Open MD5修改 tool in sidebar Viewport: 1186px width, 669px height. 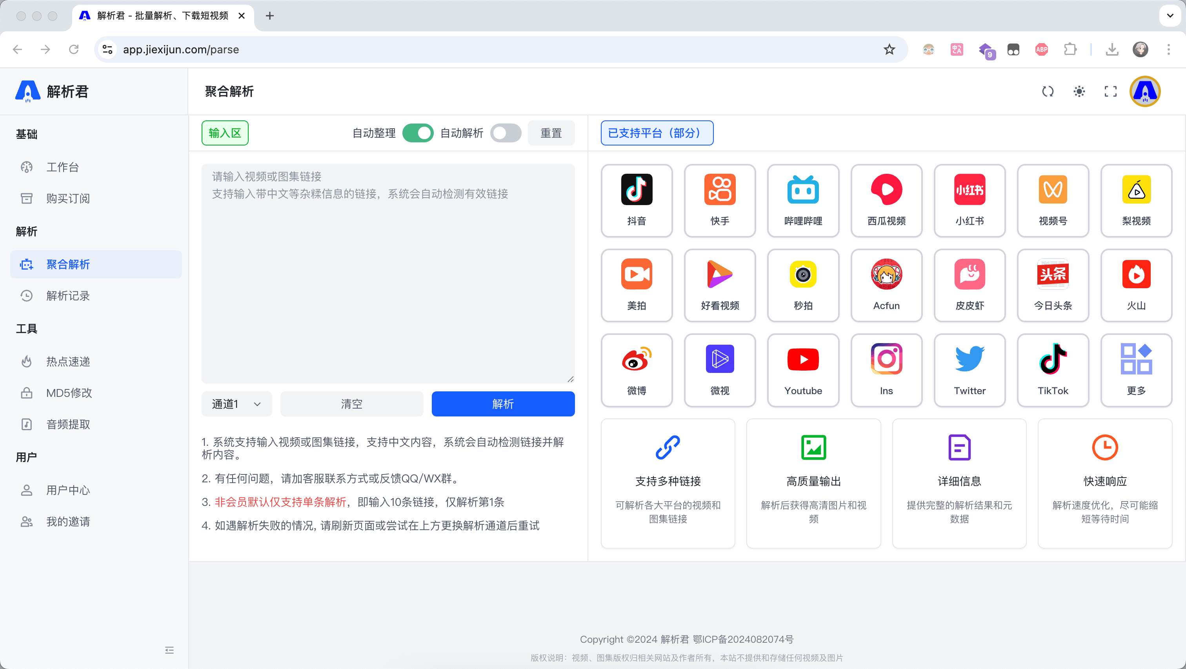pyautogui.click(x=96, y=393)
